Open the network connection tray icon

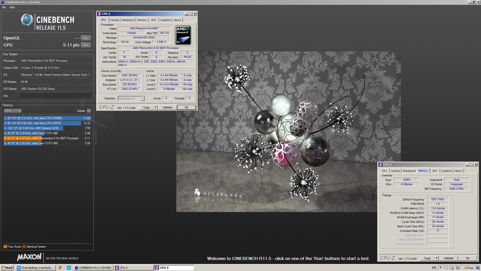pyautogui.click(x=458, y=268)
